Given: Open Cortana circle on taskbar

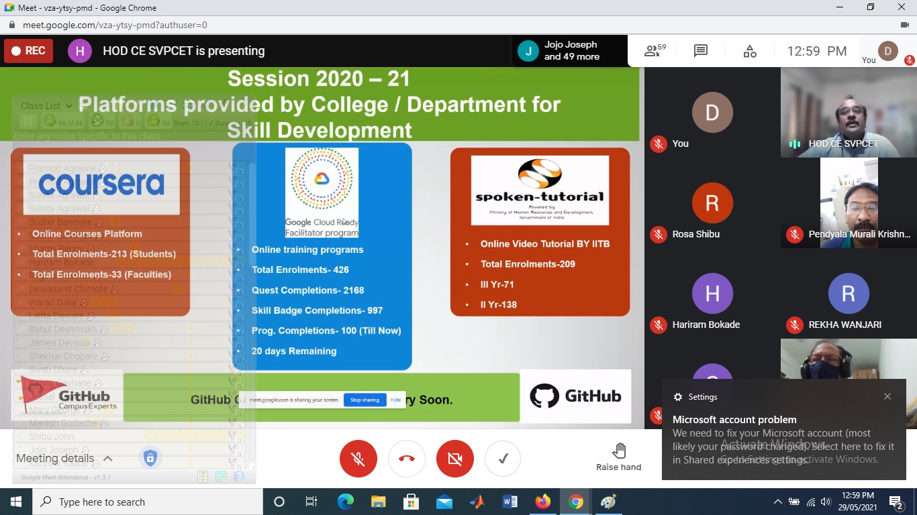Looking at the screenshot, I should click(x=279, y=502).
